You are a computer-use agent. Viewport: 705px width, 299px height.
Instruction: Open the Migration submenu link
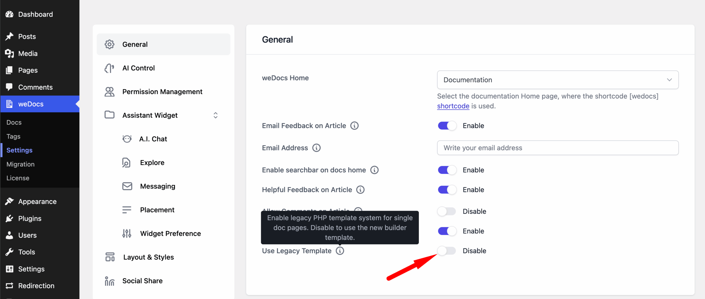point(20,164)
